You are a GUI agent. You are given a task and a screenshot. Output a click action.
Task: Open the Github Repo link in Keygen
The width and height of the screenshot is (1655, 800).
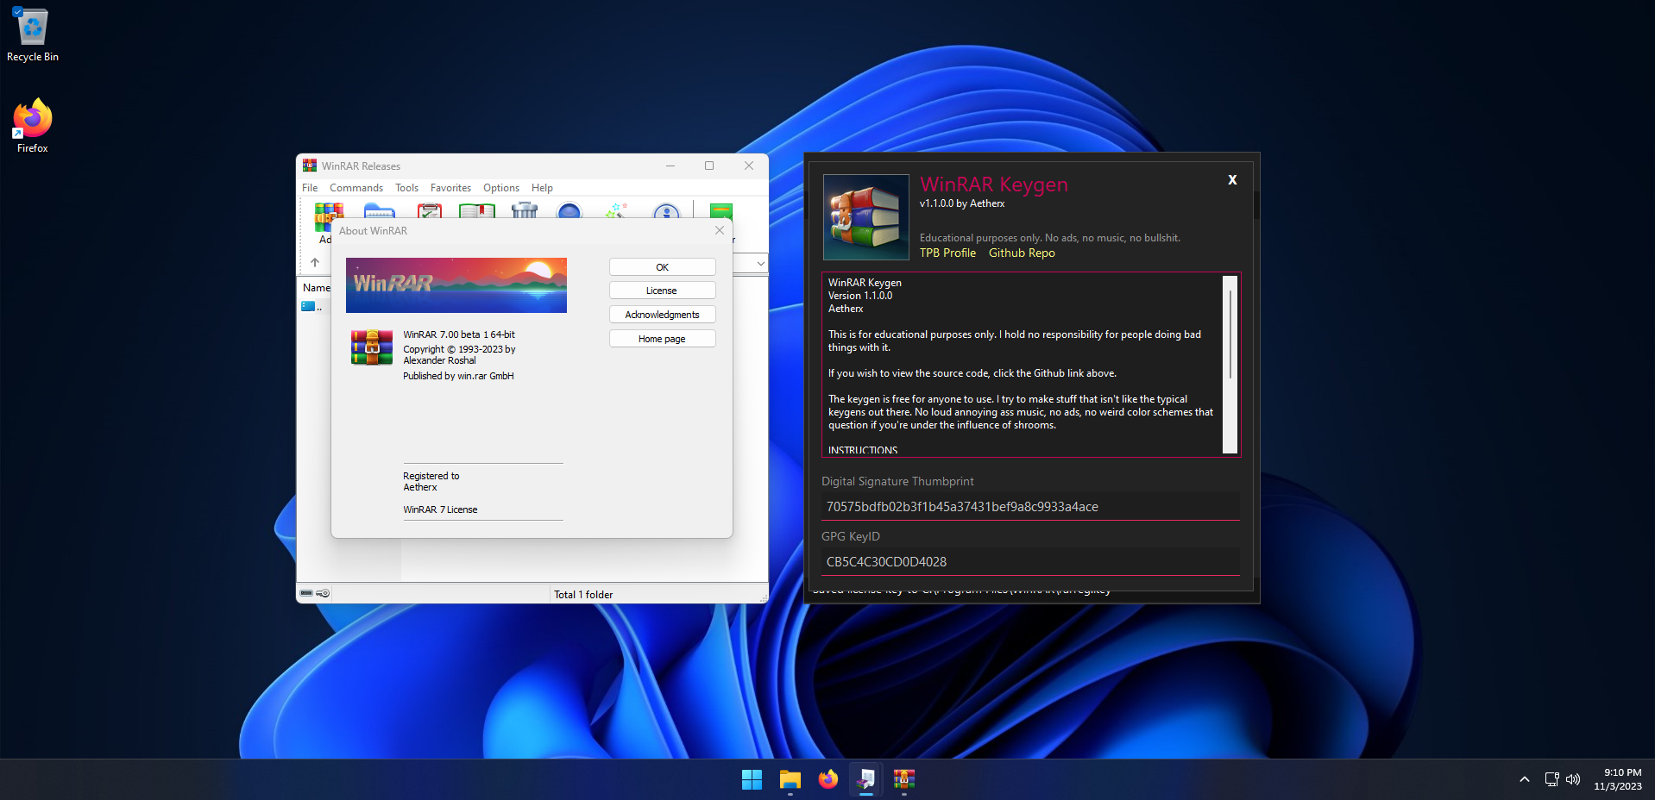[1022, 253]
